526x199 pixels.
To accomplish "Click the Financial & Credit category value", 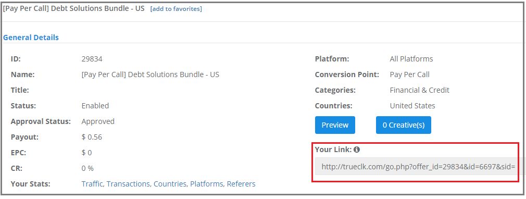I will tap(419, 90).
